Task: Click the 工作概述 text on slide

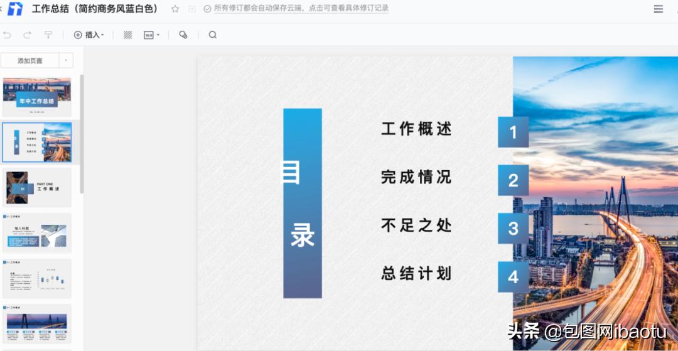Action: [x=416, y=129]
